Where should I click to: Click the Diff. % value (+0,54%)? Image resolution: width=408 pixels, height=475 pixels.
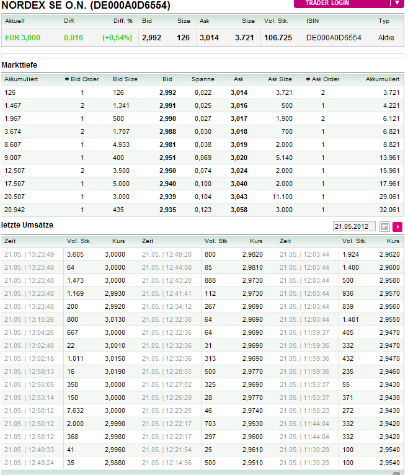(x=117, y=38)
